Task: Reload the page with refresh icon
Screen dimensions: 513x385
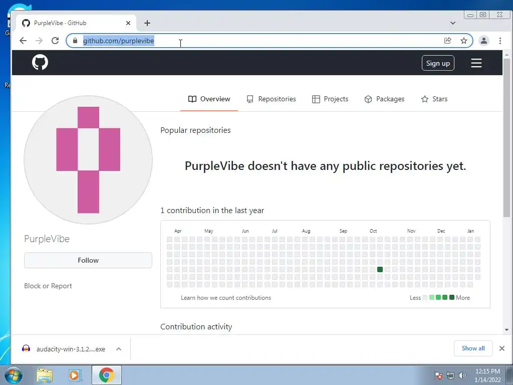Action: click(55, 41)
